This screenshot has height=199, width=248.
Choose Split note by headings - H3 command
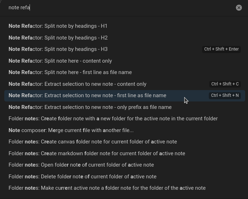coord(58,49)
